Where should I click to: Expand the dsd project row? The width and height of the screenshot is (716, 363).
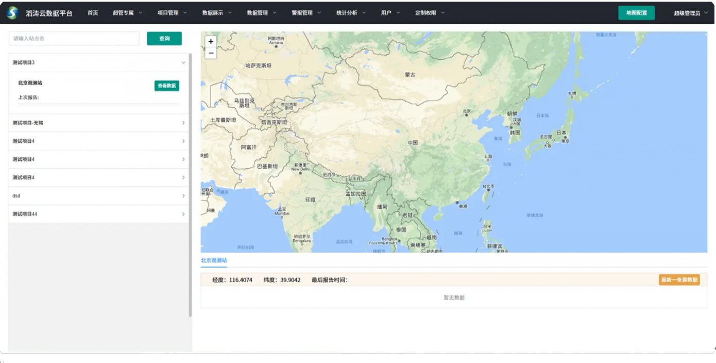pos(183,196)
